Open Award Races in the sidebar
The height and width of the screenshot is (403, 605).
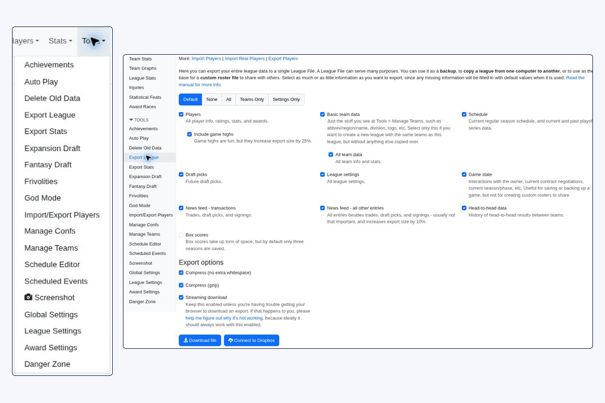(x=142, y=107)
